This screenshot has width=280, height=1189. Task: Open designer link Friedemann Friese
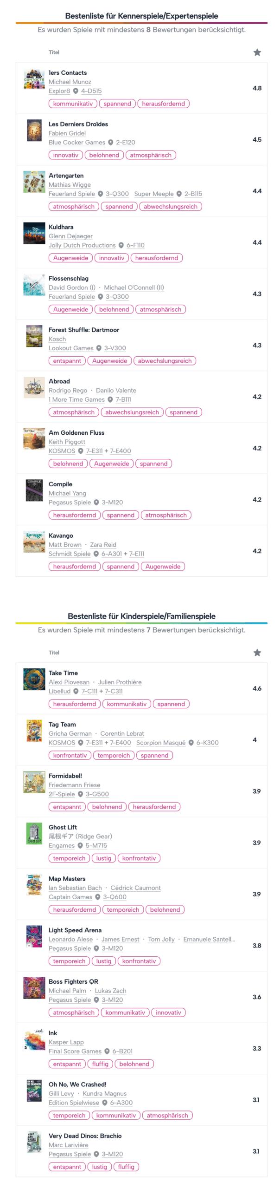[x=74, y=785]
